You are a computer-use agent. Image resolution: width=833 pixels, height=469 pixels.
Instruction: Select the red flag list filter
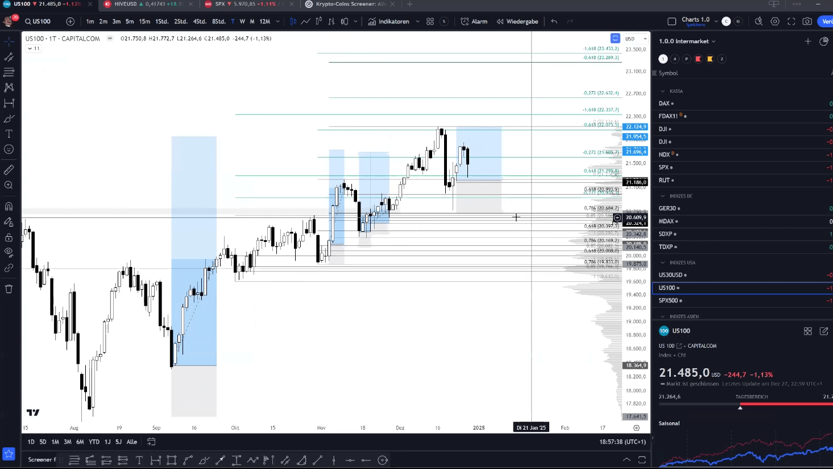tap(698, 59)
